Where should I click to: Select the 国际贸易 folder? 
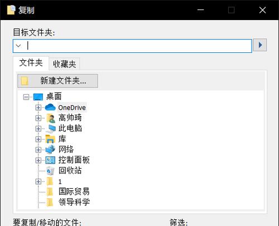coord(74,191)
